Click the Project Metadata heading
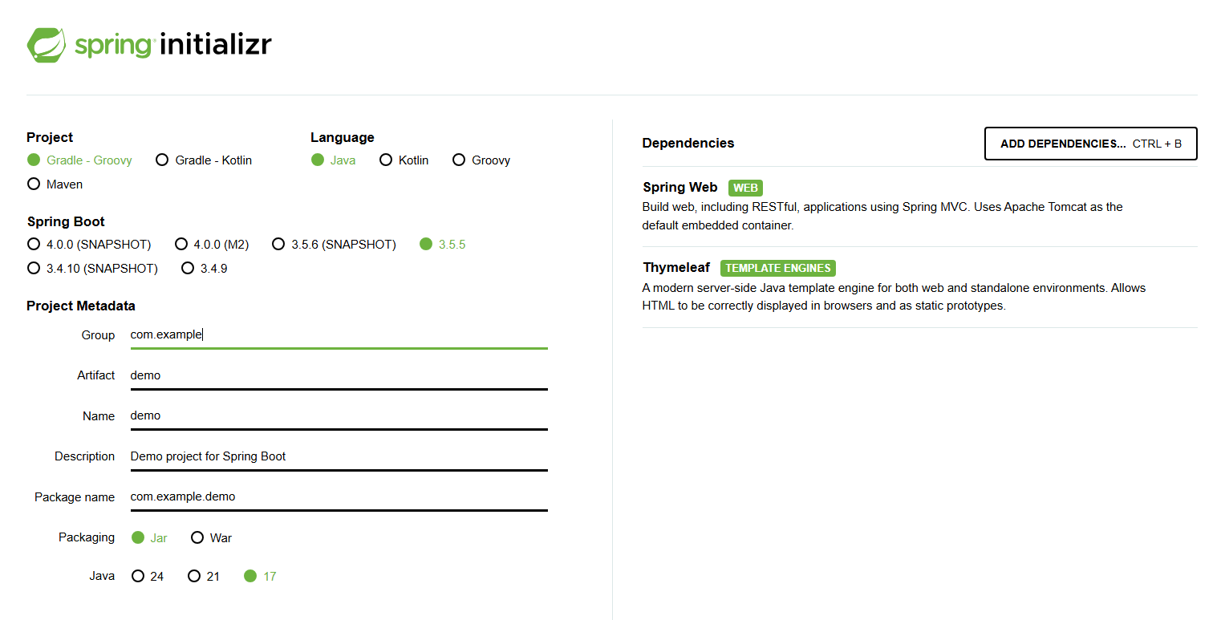Viewport: 1225px width, 620px height. point(81,306)
